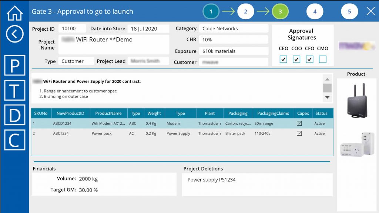Click the back arrow circle icon
The height and width of the screenshot is (213, 379).
pyautogui.click(x=15, y=34)
